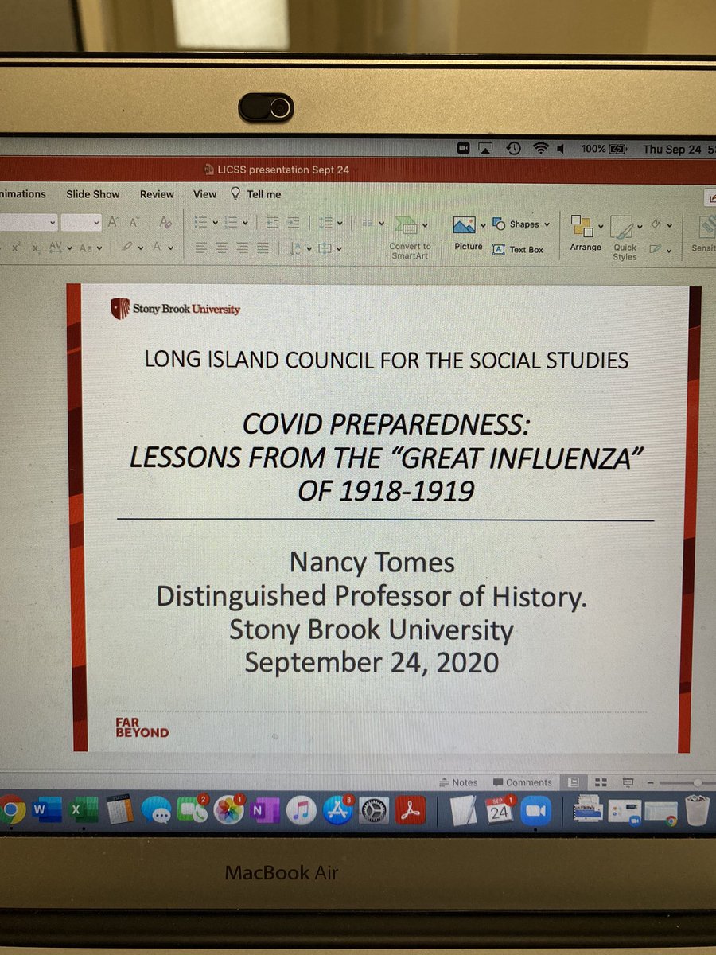
Task: Click the zoom out minus button
Action: coord(652,783)
